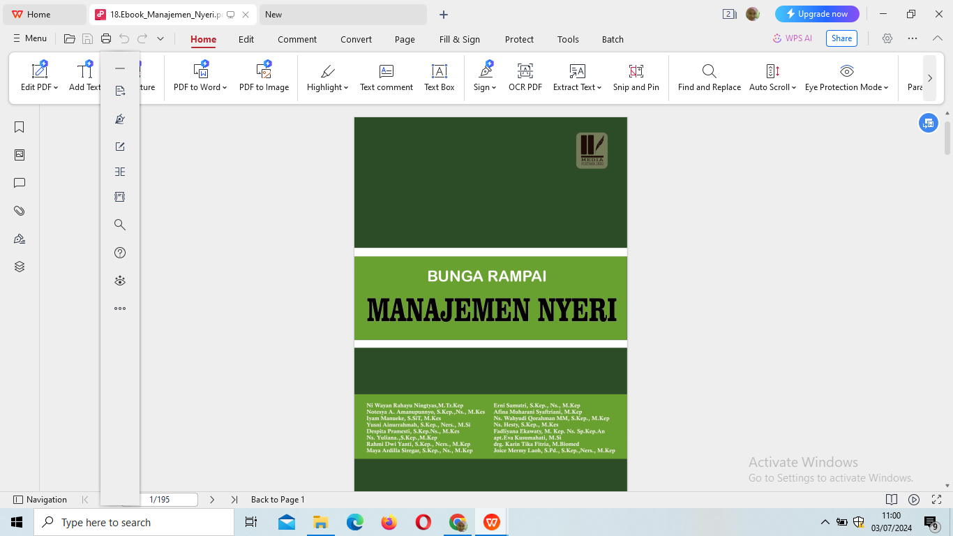Select the Text Box tool
Viewport: 953px width, 536px height.
[440, 77]
